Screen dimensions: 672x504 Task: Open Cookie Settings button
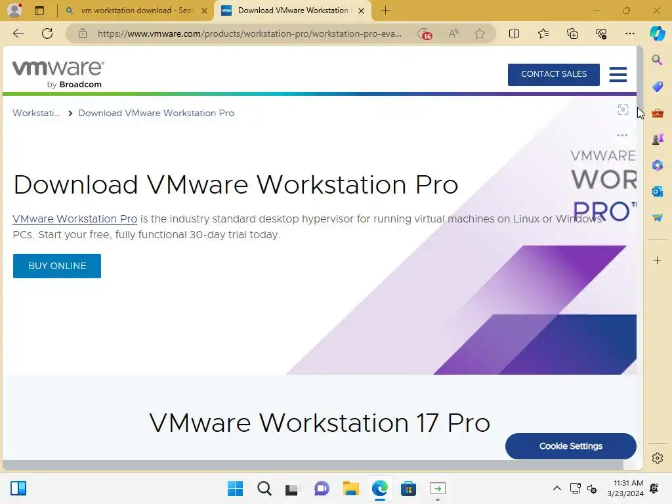point(570,446)
